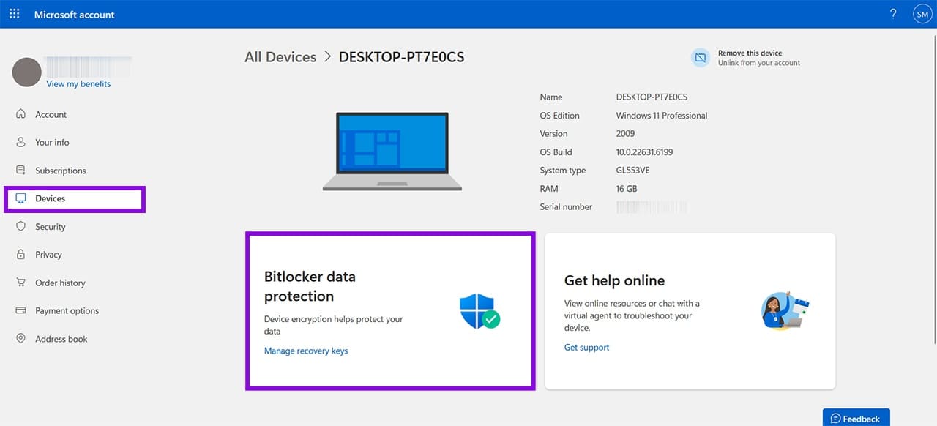This screenshot has width=937, height=426.
Task: Click the Security shield icon in sidebar
Action: pyautogui.click(x=20, y=227)
